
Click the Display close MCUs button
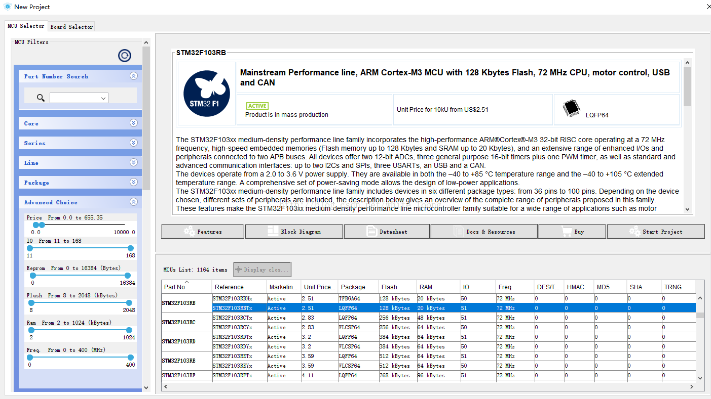tap(262, 270)
